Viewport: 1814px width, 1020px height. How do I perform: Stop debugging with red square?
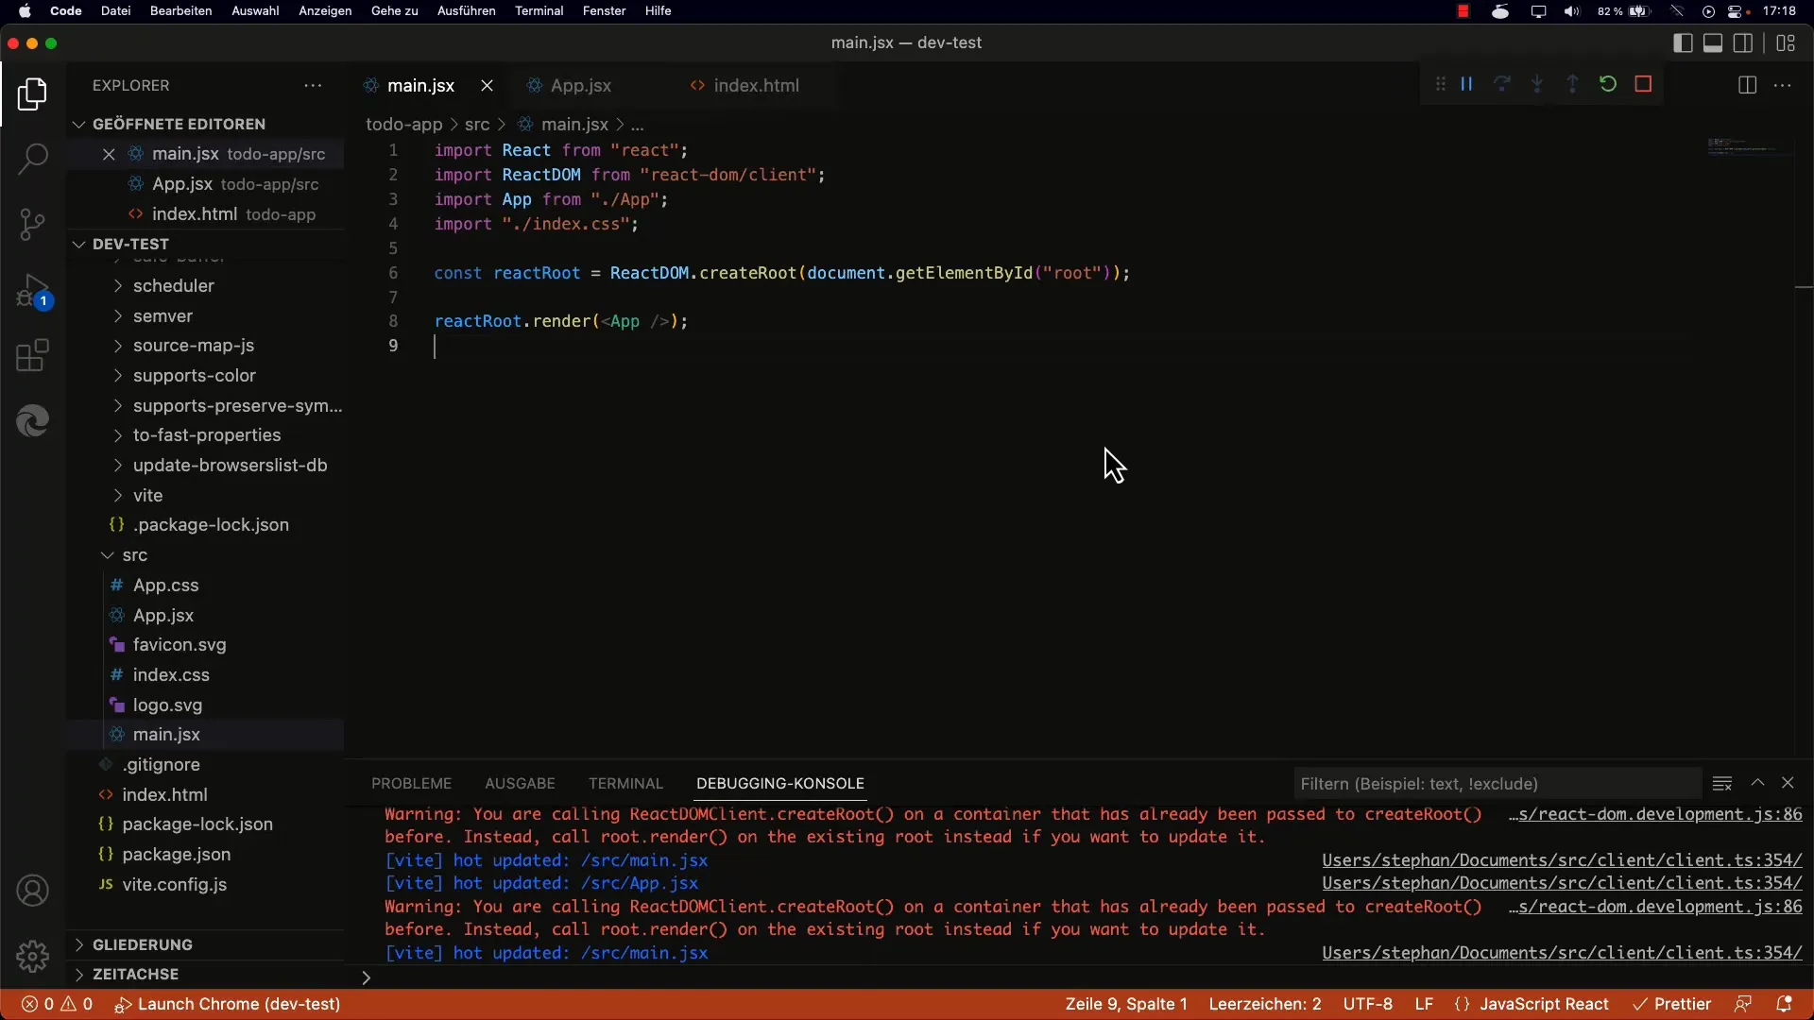[x=1643, y=84]
